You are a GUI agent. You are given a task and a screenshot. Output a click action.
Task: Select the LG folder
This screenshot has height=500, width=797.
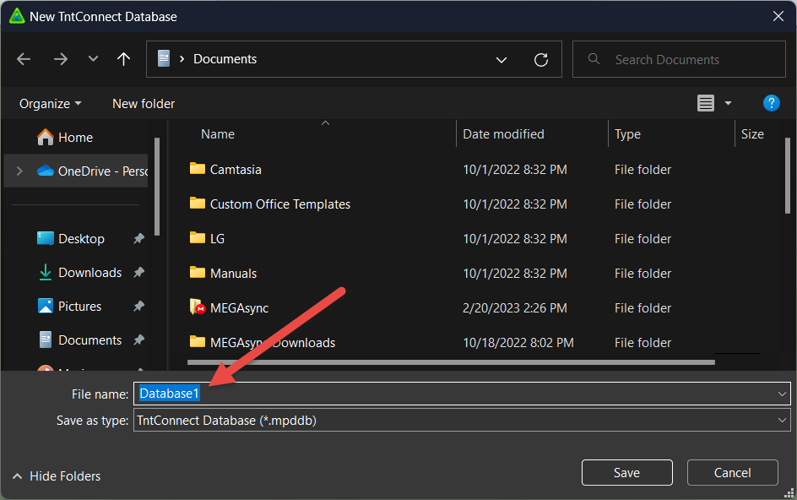point(217,238)
